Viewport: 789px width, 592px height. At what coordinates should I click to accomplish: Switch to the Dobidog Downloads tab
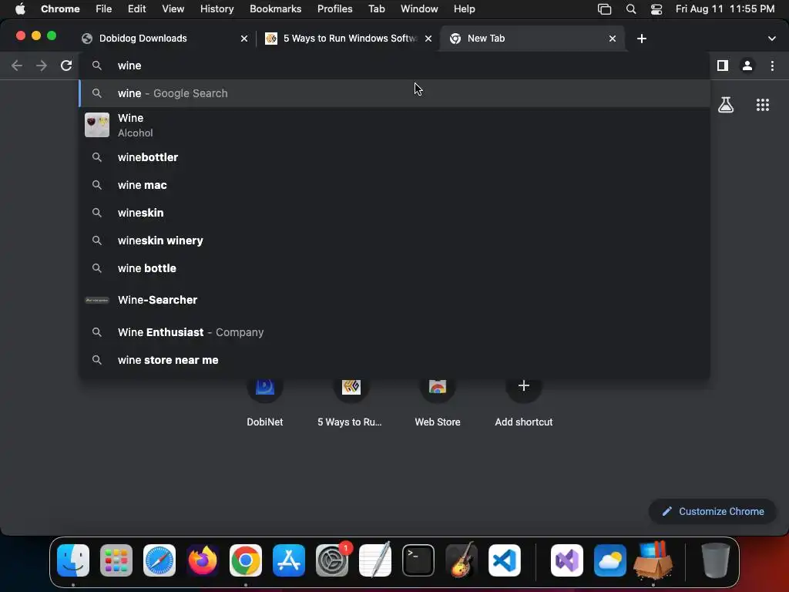pos(165,39)
